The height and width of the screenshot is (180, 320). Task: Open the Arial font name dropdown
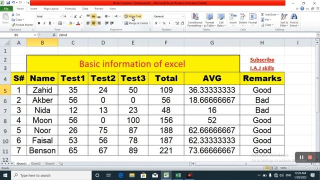tap(60, 16)
